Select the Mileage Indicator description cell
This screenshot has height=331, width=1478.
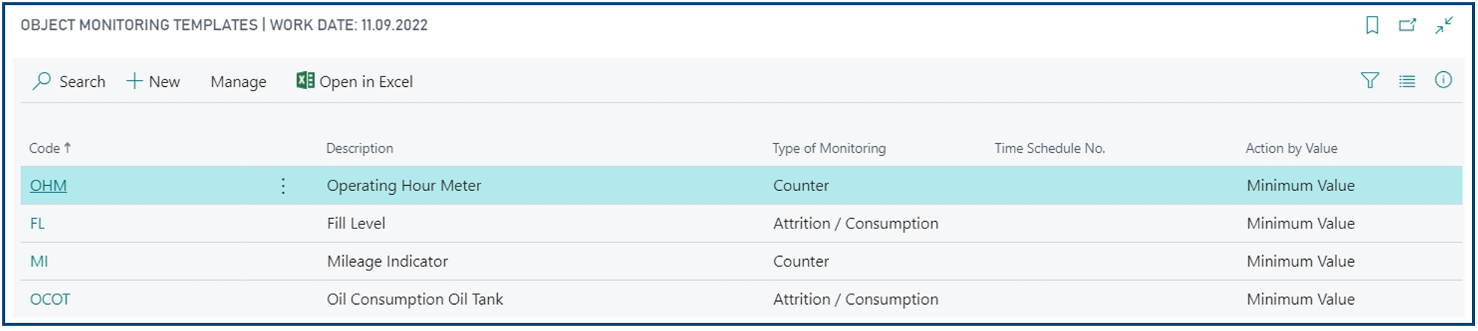coord(388,261)
